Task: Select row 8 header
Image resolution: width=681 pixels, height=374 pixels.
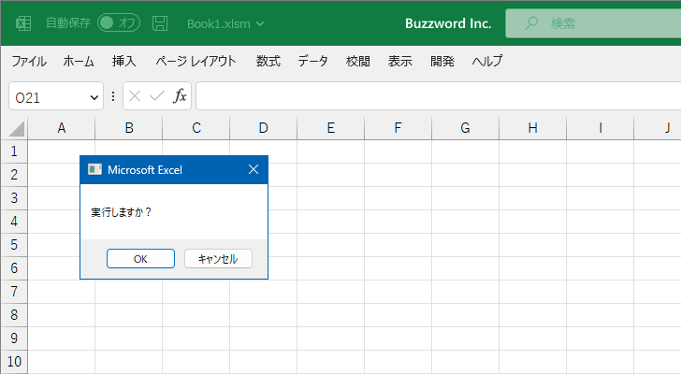Action: [14, 315]
